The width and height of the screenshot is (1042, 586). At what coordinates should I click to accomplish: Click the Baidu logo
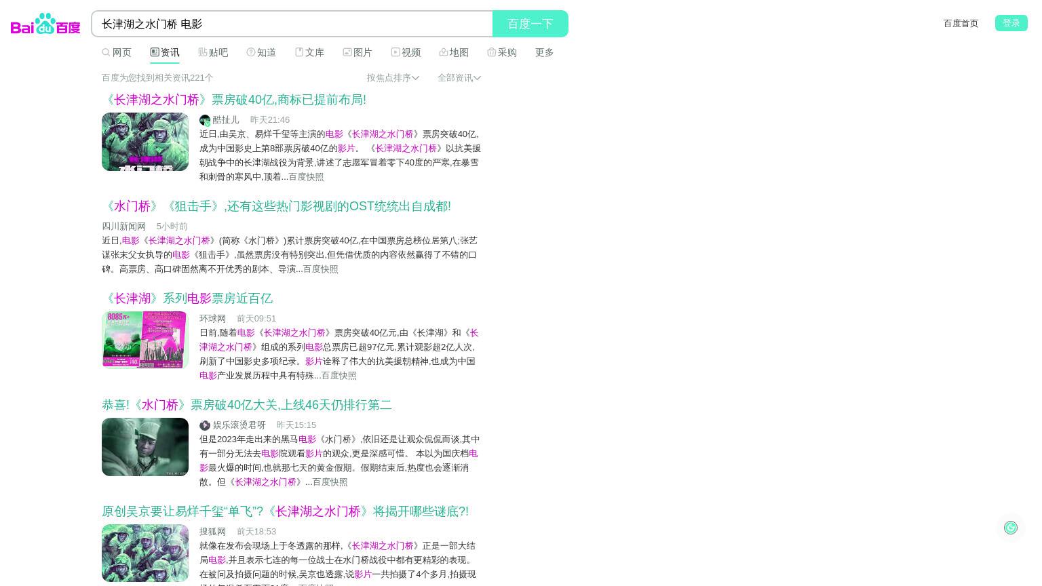(x=45, y=24)
